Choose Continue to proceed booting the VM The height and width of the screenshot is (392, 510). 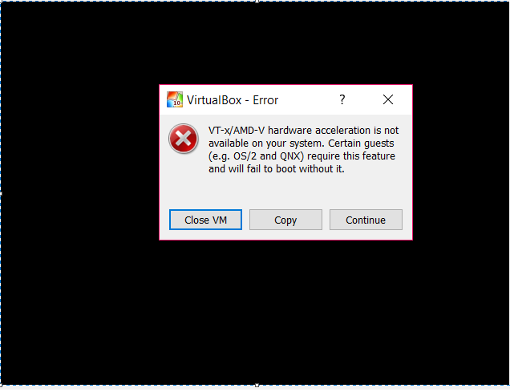coord(366,220)
